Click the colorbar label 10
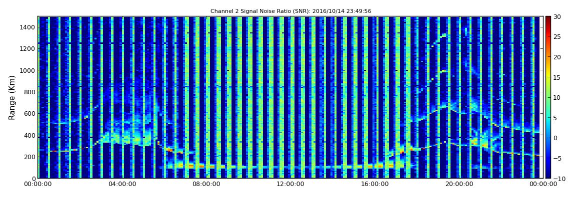 (557, 98)
